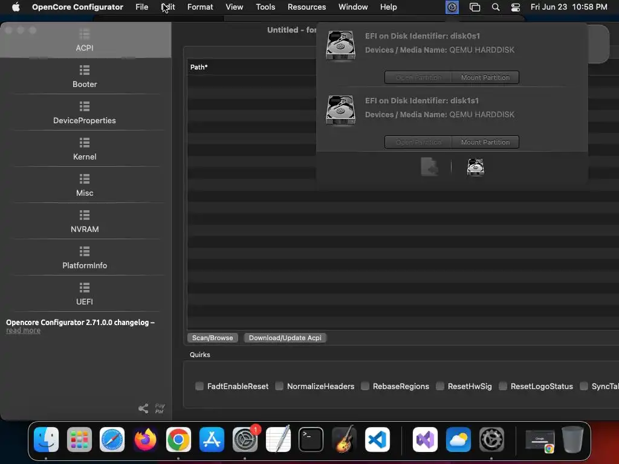Enable the ResetHwSig quirk
Image resolution: width=619 pixels, height=464 pixels.
[440, 386]
